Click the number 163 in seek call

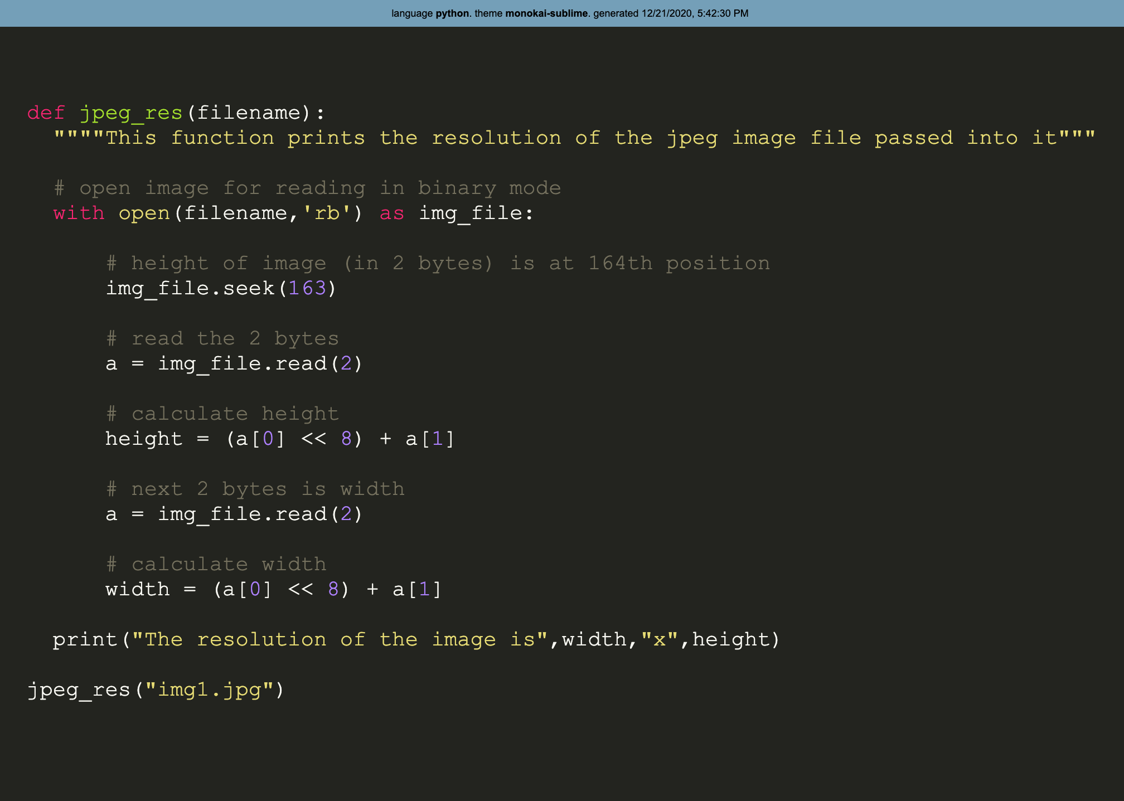[x=307, y=289]
